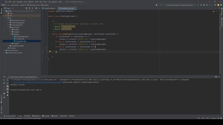
Task: Collapse the SOLID root project node
Action: click(x=4, y=11)
